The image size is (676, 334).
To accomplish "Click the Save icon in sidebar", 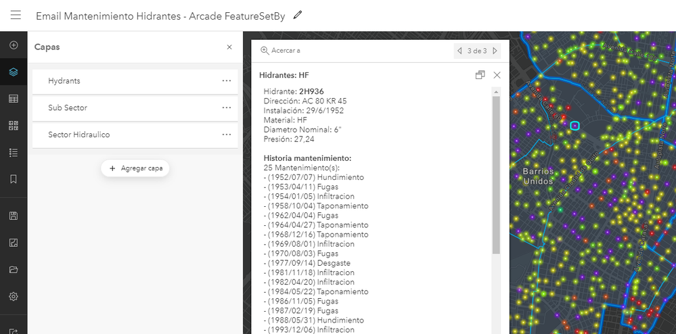I will coord(14,216).
